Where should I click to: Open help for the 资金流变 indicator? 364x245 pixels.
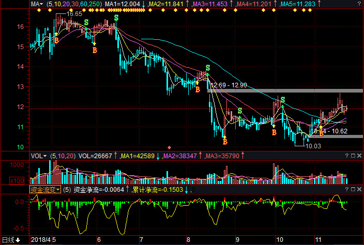coord(346,189)
